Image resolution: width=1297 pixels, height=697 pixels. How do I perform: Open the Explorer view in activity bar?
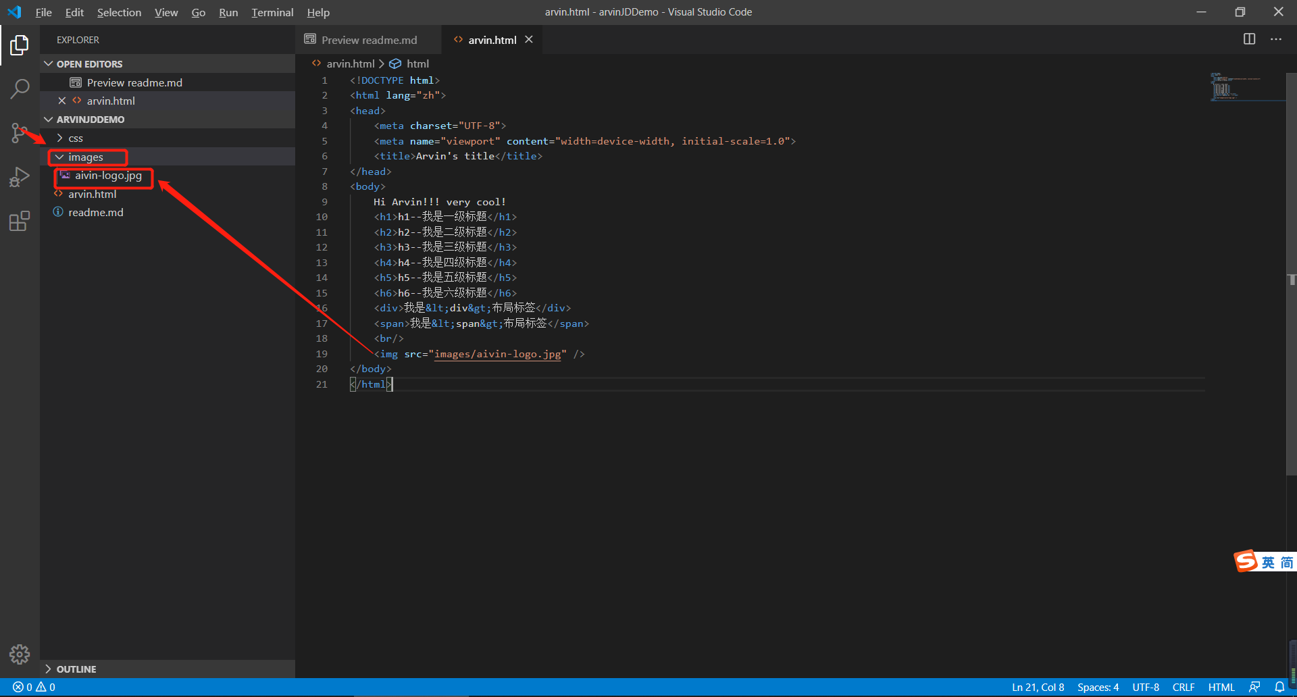point(20,45)
